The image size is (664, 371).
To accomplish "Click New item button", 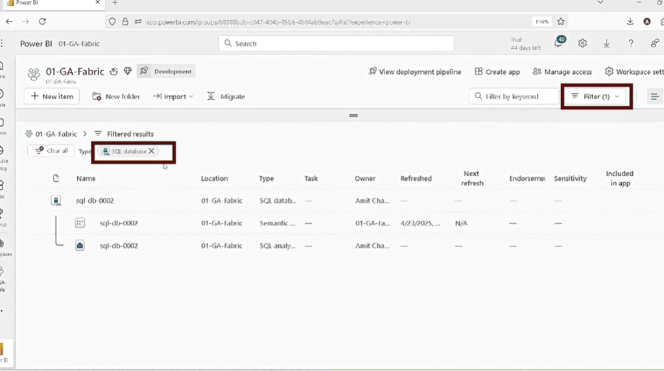I will click(52, 96).
